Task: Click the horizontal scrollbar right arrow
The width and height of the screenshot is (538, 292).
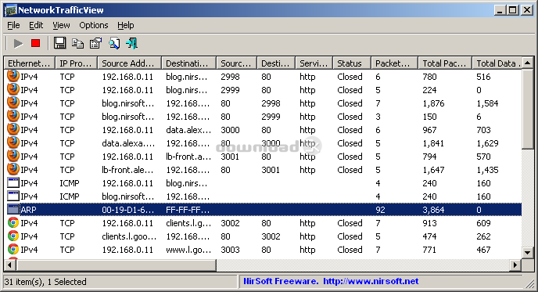Action: point(515,265)
